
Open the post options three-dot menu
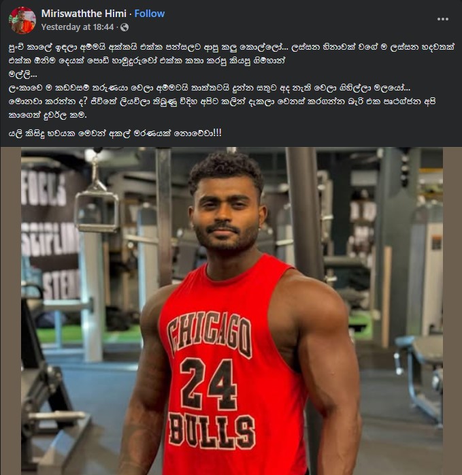[443, 19]
